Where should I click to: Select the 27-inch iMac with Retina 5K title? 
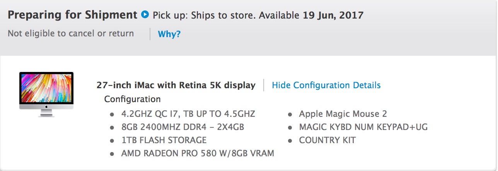pyautogui.click(x=176, y=85)
